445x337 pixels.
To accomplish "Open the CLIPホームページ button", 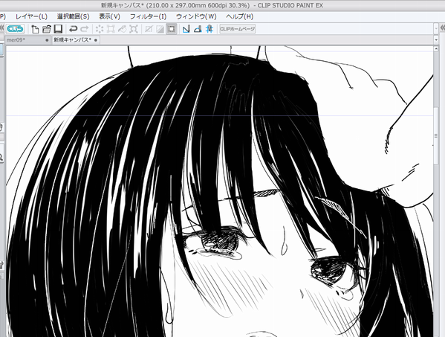I will (x=238, y=29).
